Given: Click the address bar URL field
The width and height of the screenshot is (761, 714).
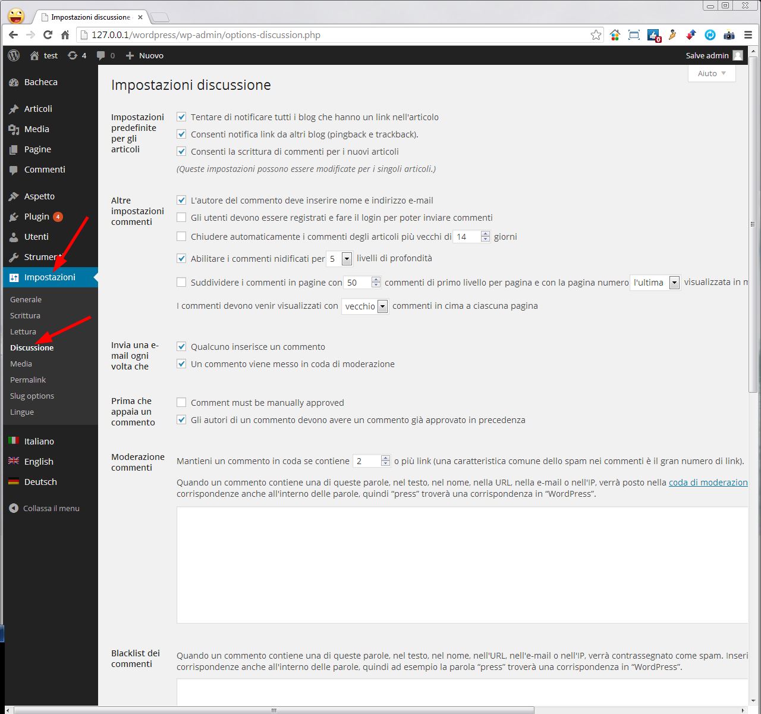Looking at the screenshot, I should [339, 35].
